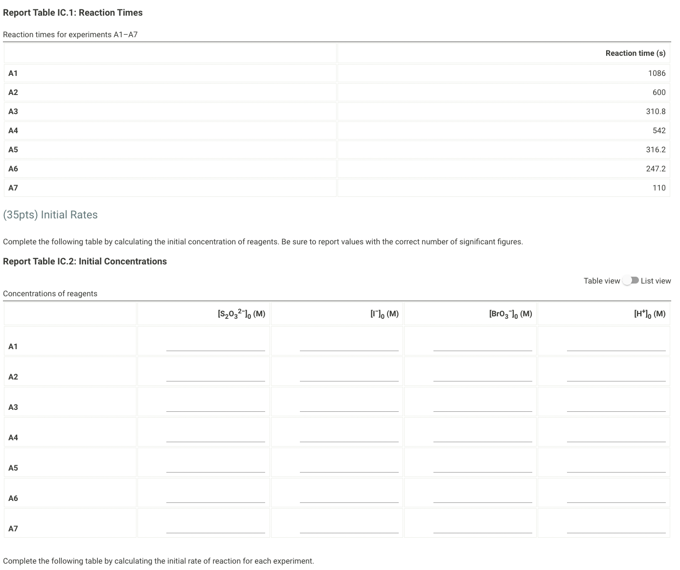Click the A7 H+ concentration input
The height and width of the screenshot is (570, 680).
click(616, 527)
